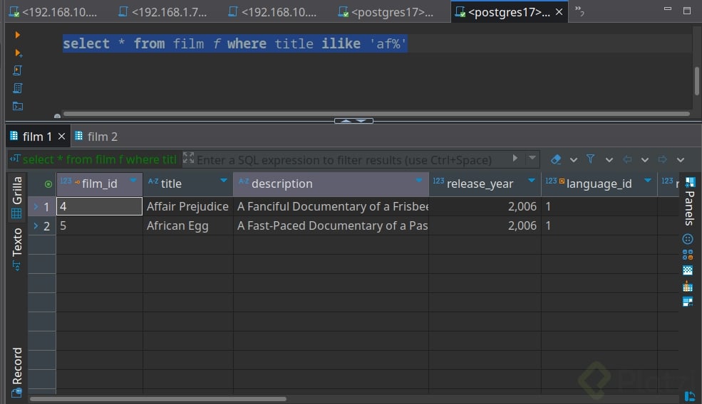Go forward in filter history
Viewport: 702px width, 404px height.
pos(663,159)
